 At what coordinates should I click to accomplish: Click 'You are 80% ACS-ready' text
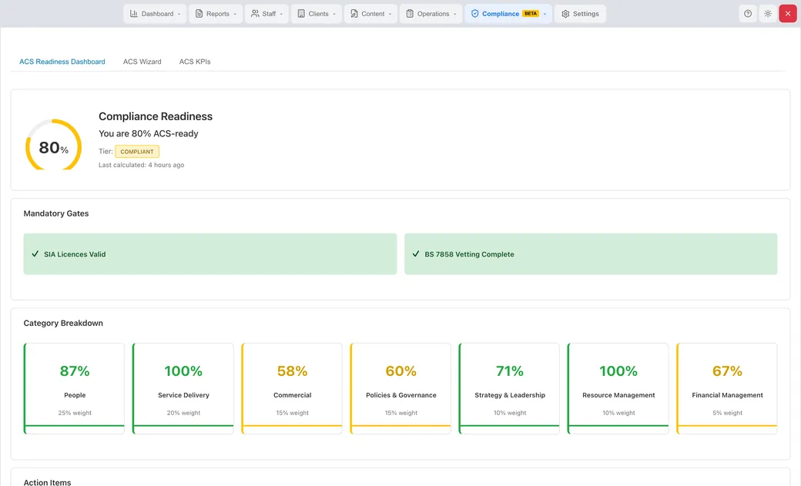[x=148, y=133]
